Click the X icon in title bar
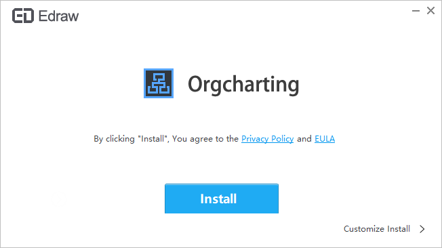Viewport: 442px width, 248px height. tap(430, 11)
